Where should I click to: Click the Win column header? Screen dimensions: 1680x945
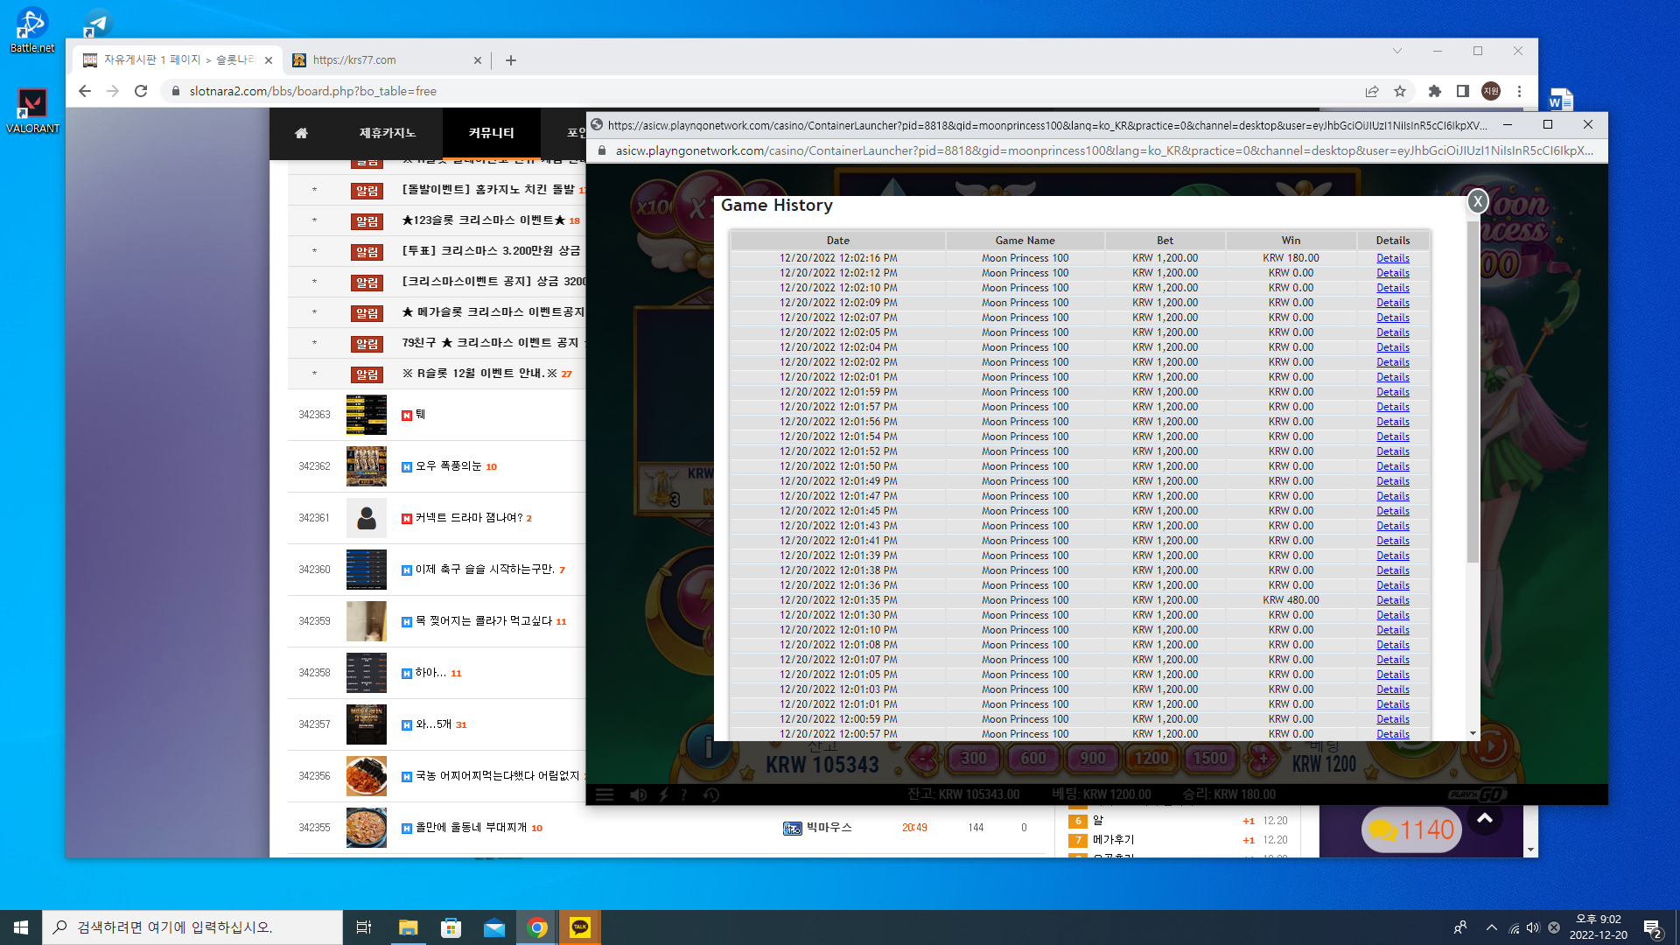click(x=1291, y=241)
